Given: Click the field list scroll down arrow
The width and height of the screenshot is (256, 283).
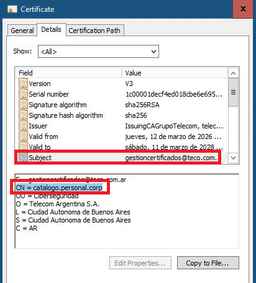Looking at the screenshot, I should pos(233,158).
